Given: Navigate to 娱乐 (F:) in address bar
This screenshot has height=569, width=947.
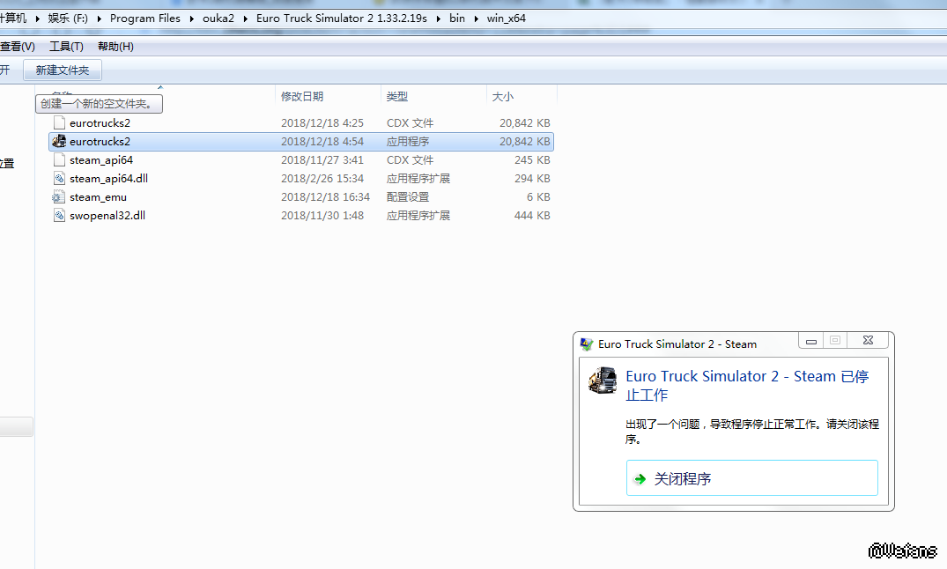Looking at the screenshot, I should pos(68,18).
